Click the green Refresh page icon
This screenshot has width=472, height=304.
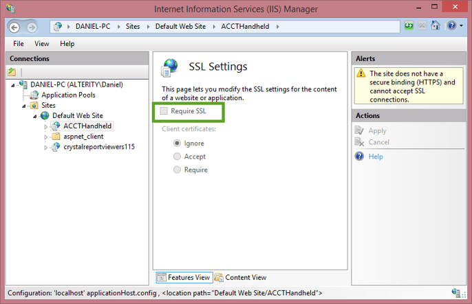tap(409, 26)
